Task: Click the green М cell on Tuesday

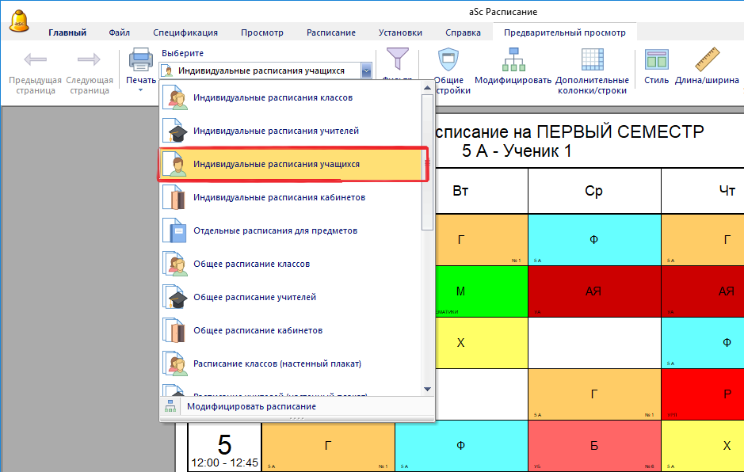Action: (460, 291)
